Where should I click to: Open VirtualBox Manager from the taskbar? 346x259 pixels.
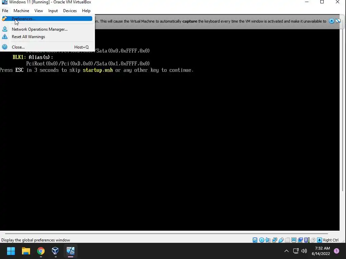click(55, 251)
